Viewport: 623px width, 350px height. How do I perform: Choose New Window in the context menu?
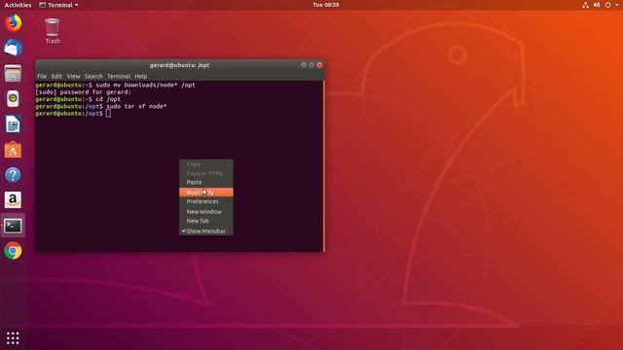(206, 212)
